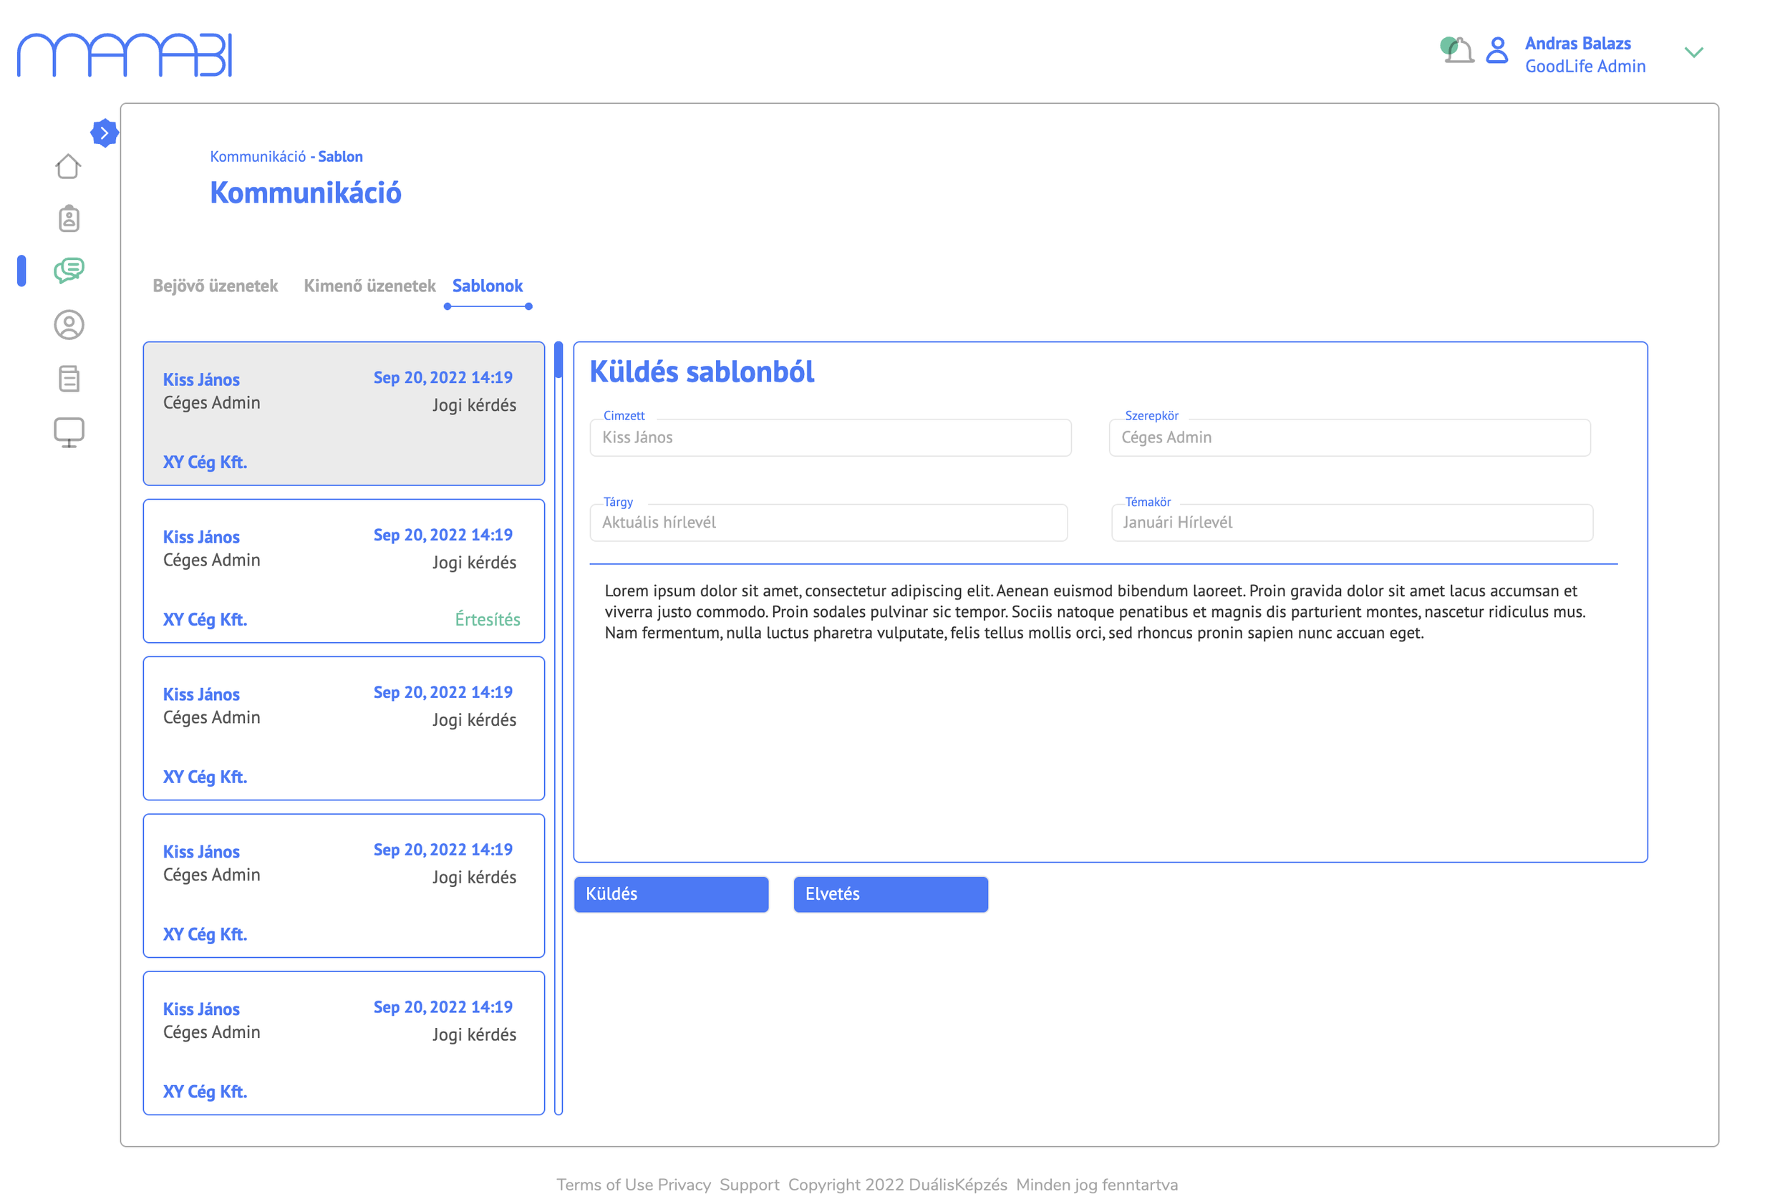The image size is (1790, 1194).
Task: Open notifications via the bell icon
Action: [x=1456, y=49]
